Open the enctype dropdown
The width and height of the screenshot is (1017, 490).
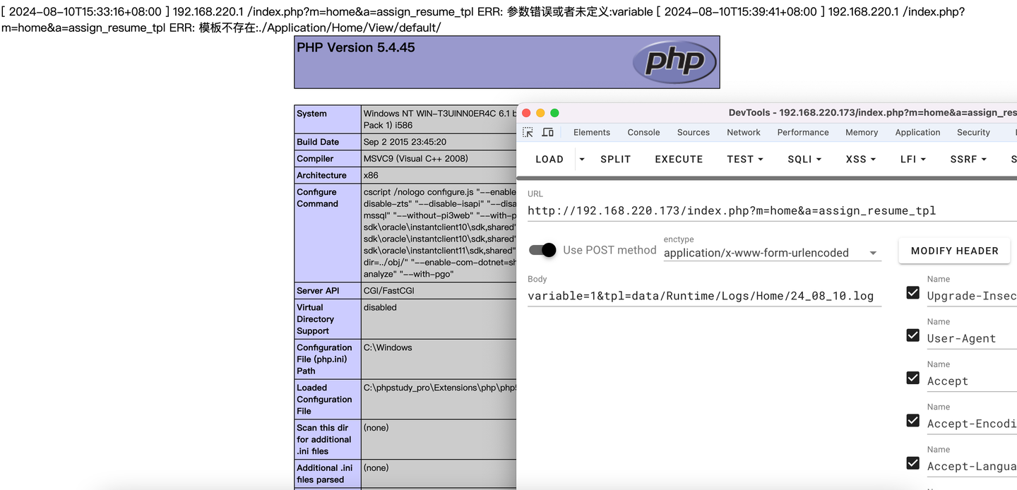pyautogui.click(x=873, y=252)
